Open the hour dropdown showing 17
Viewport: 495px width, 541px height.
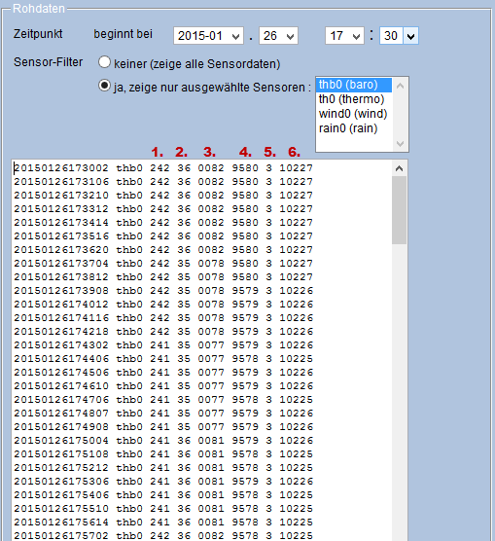pyautogui.click(x=344, y=36)
